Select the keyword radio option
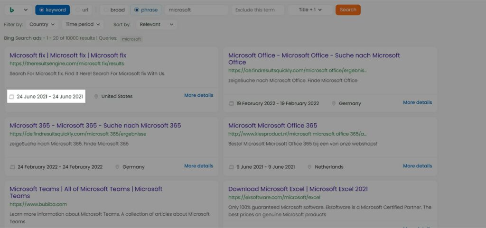This screenshot has height=228, width=486. (52, 10)
